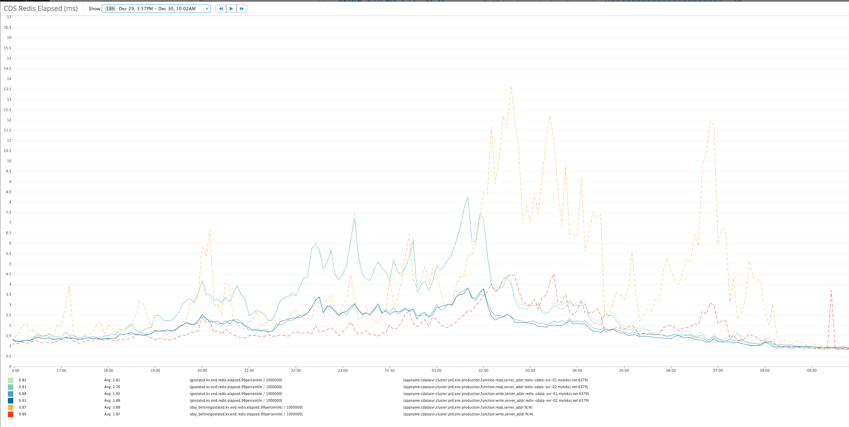Click the Avg: 3.88 legend value
The width and height of the screenshot is (849, 427).
112,407
